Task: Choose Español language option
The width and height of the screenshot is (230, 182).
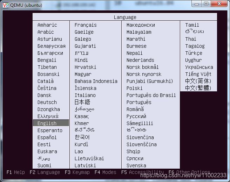Action: tap(47, 137)
